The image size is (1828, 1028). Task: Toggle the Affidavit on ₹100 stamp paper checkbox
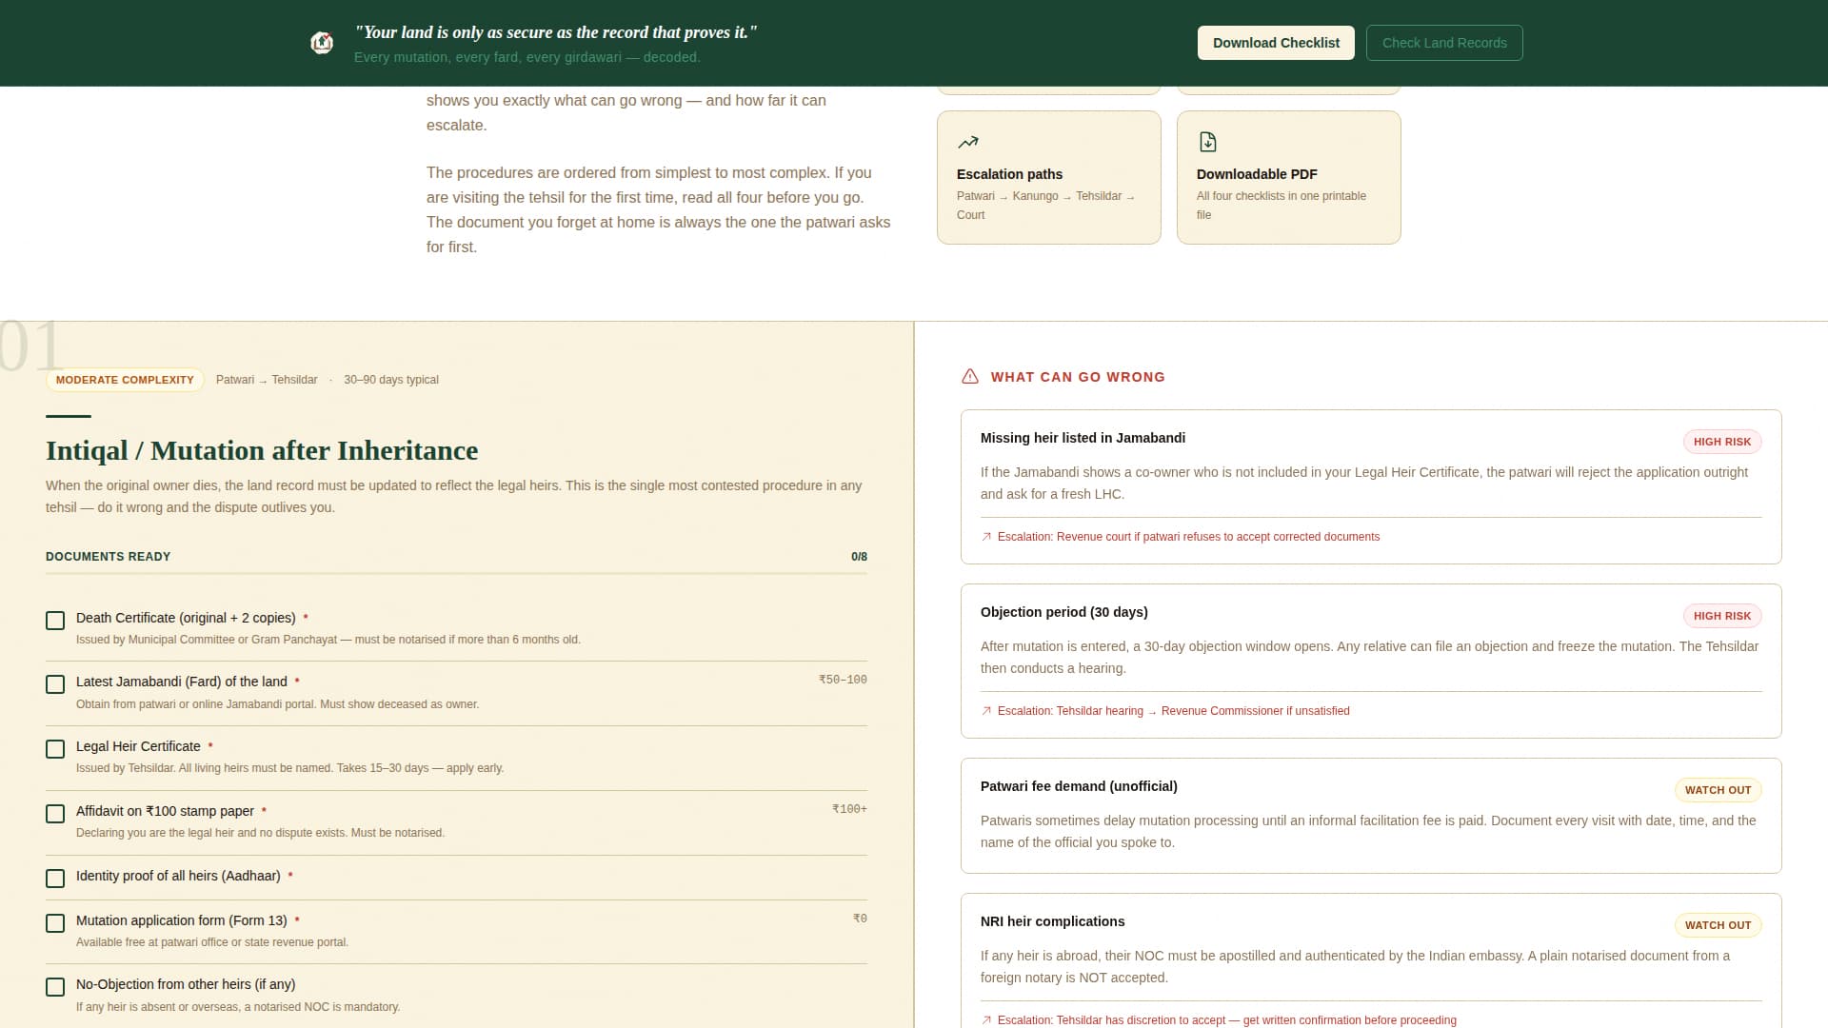(x=55, y=814)
